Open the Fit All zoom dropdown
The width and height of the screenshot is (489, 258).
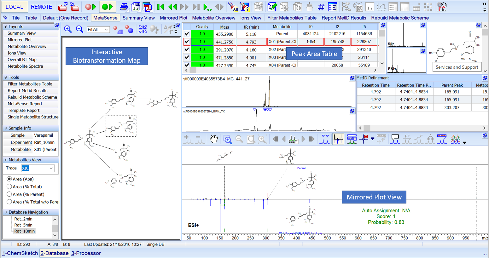tap(106, 29)
